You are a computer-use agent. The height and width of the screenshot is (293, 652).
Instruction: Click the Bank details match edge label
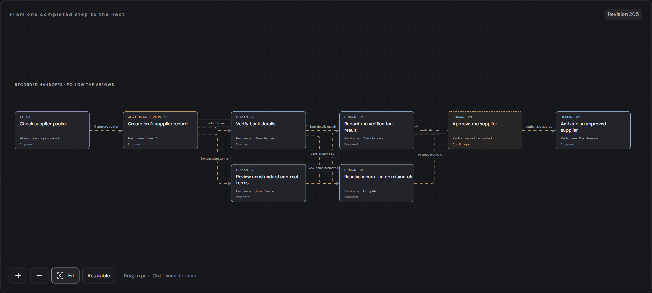[x=323, y=127]
